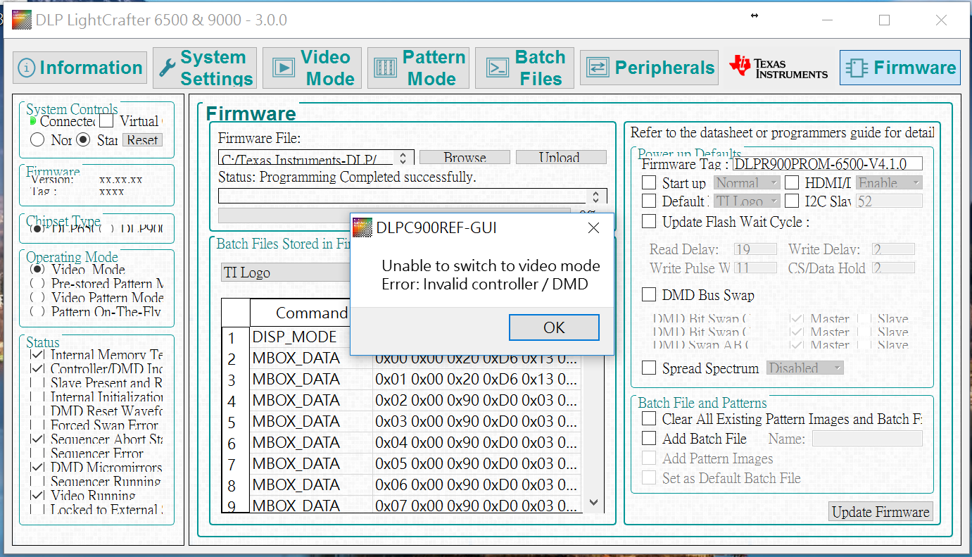972x557 pixels.
Task: Close the DLPC900REF-GUI error dialog
Action: point(593,227)
